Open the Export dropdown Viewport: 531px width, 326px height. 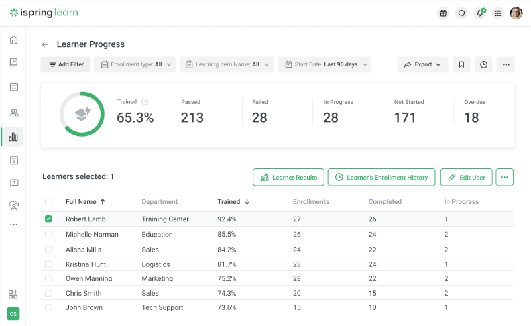tap(422, 64)
